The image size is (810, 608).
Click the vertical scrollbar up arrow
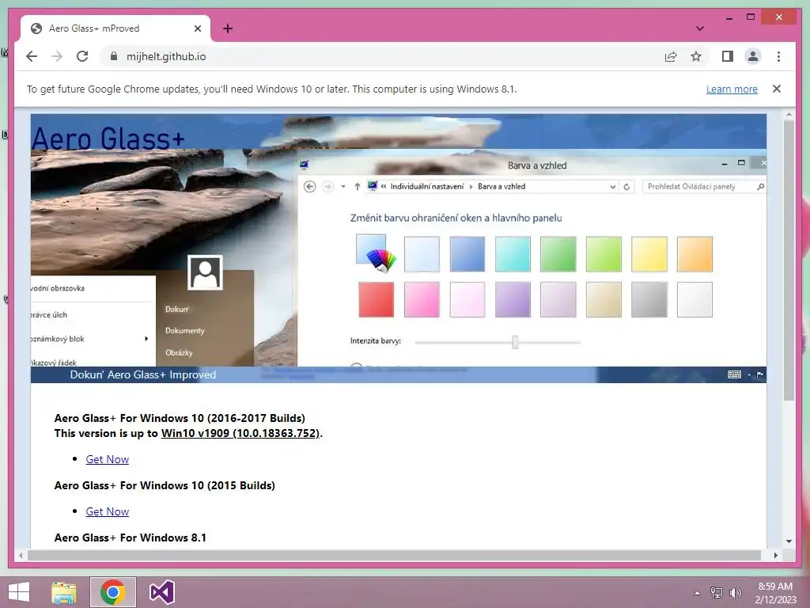[x=789, y=115]
